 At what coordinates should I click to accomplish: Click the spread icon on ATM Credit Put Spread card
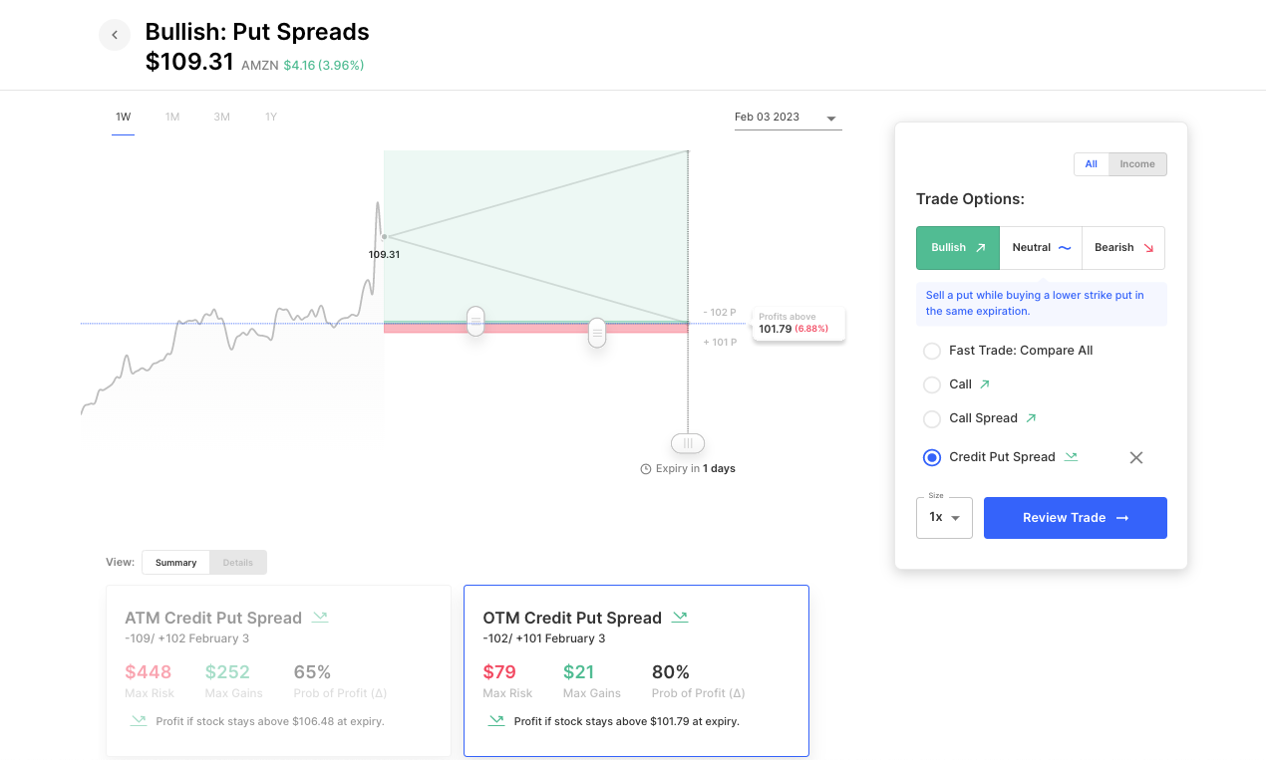(320, 617)
